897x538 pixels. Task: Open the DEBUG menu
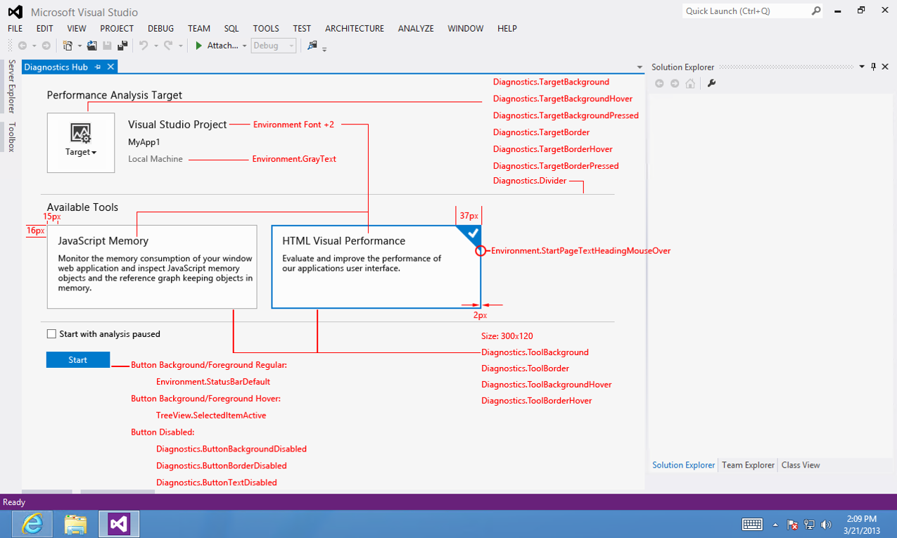point(160,29)
